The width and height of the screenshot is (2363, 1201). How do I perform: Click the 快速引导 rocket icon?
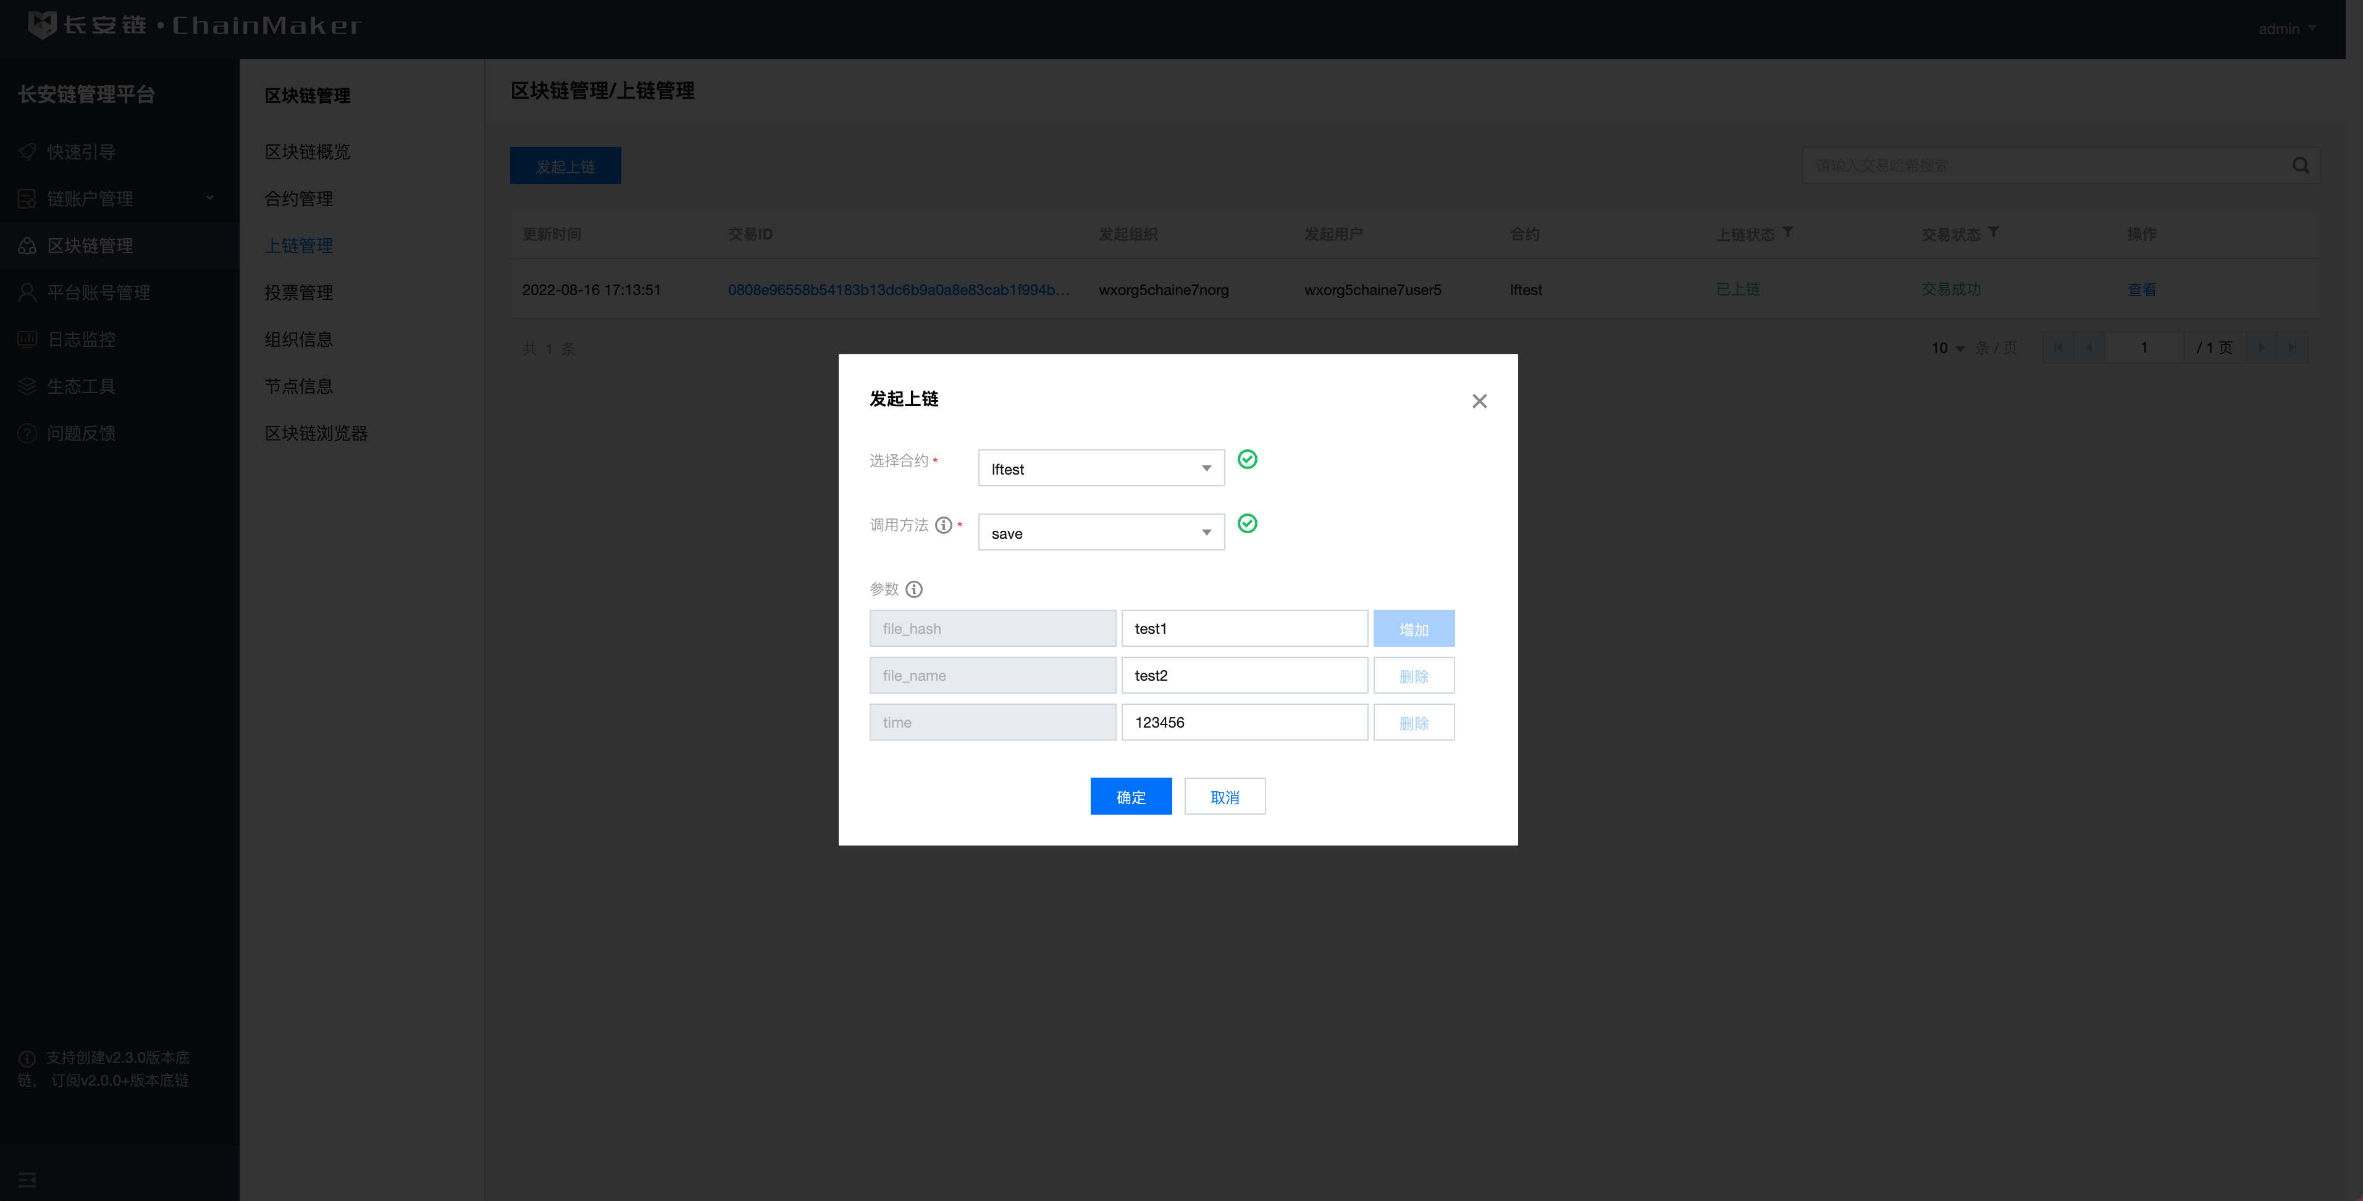(x=28, y=152)
